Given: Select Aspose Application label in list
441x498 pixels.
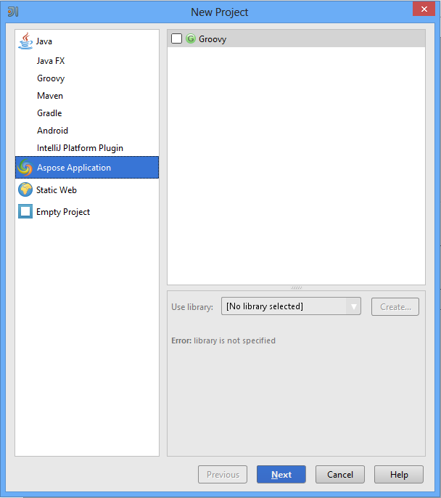Looking at the screenshot, I should [x=74, y=168].
